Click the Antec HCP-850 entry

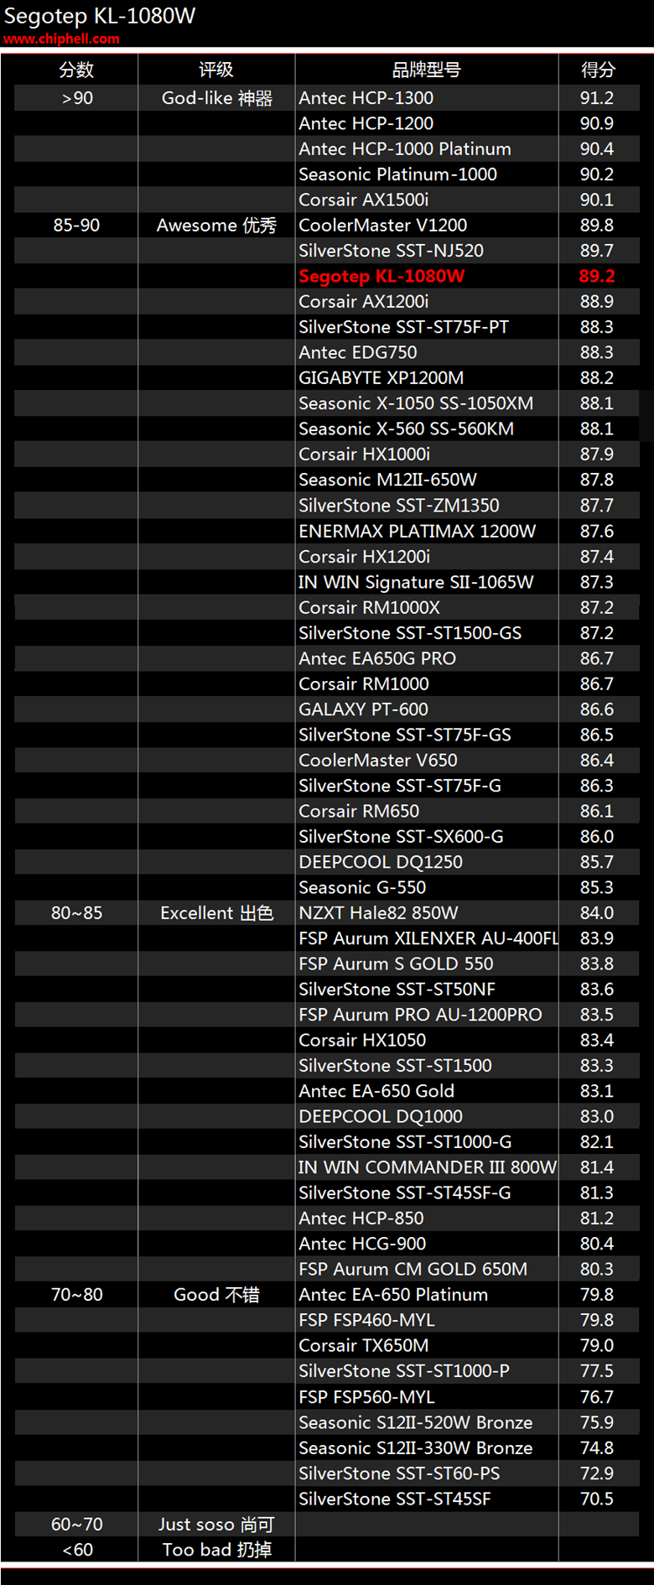coord(361,1219)
